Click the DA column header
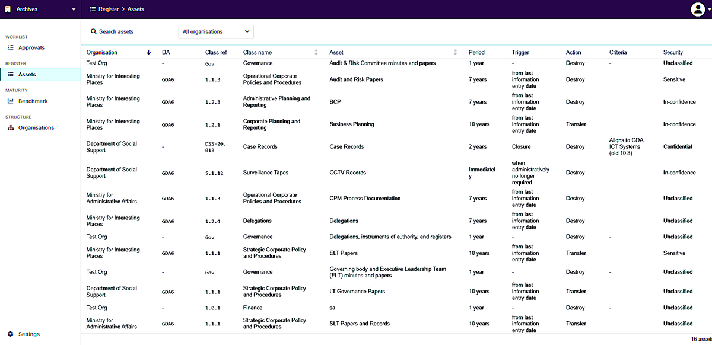Image resolution: width=712 pixels, height=345 pixels. coord(166,52)
